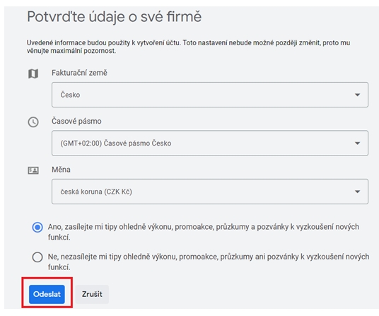
Task: Click the 'Uvedené informace budou použity' description text
Action: pos(188,47)
